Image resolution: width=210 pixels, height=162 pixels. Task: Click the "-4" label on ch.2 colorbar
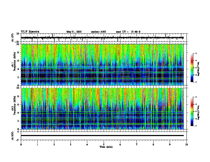point(196,104)
